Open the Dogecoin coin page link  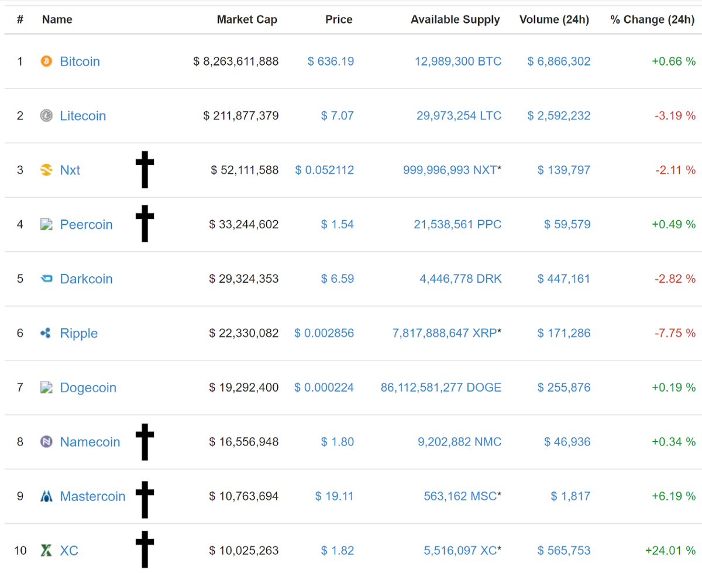pyautogui.click(x=88, y=387)
